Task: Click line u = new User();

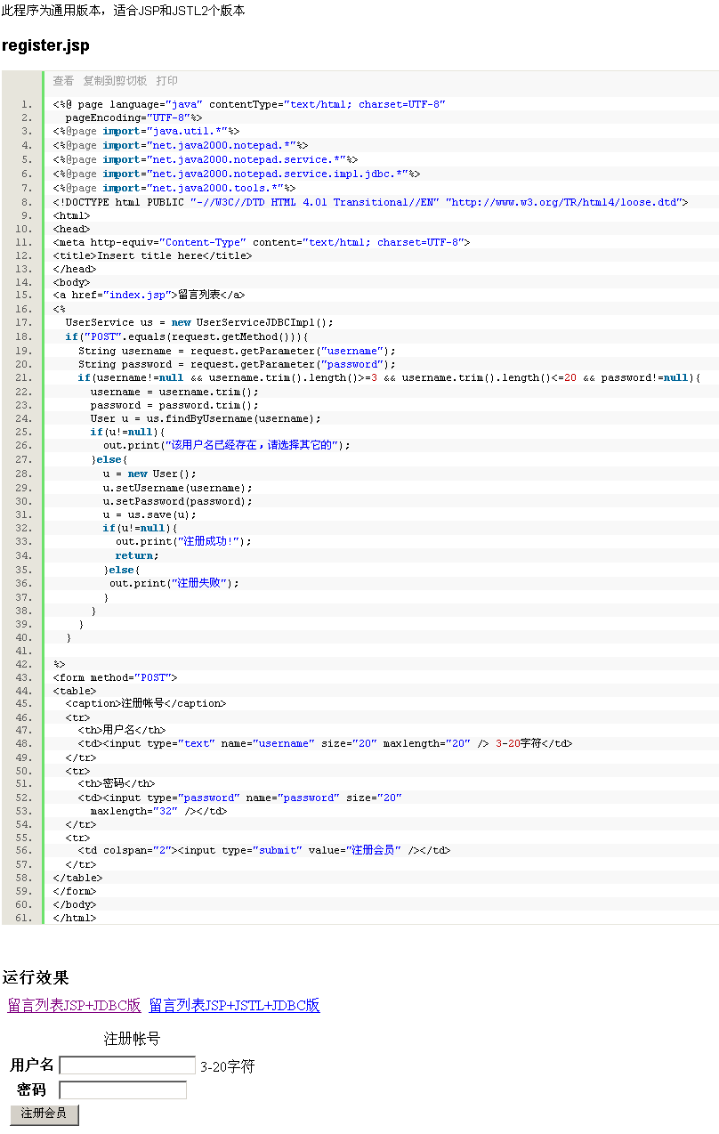Action: pyautogui.click(x=149, y=474)
